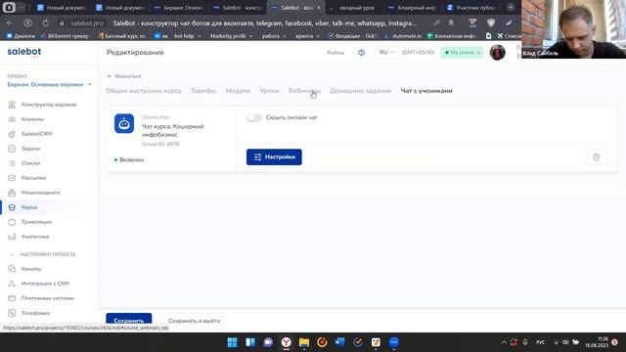Click the РУС keyboard language indicator
This screenshot has height=352, width=626.
[540, 342]
